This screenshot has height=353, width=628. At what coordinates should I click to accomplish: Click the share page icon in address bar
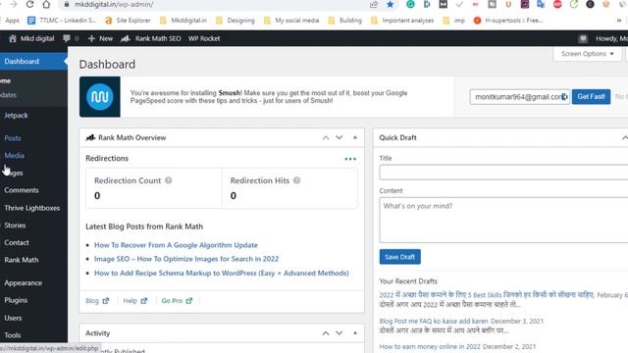[374, 4]
